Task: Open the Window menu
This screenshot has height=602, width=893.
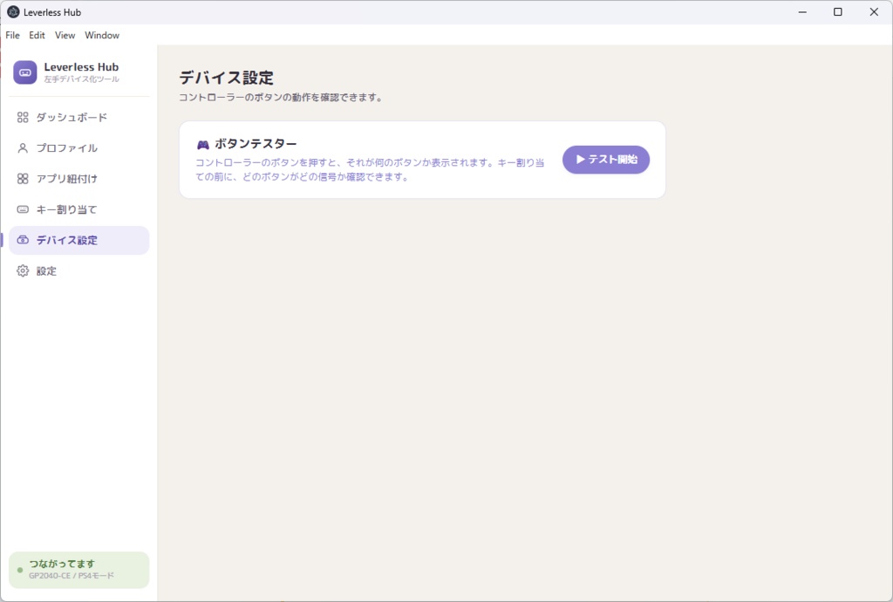Action: (x=102, y=35)
